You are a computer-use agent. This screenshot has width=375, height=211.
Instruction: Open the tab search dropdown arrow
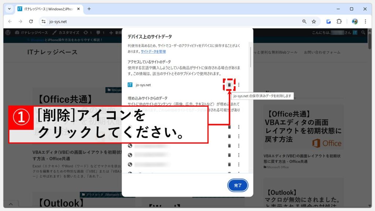coord(9,9)
